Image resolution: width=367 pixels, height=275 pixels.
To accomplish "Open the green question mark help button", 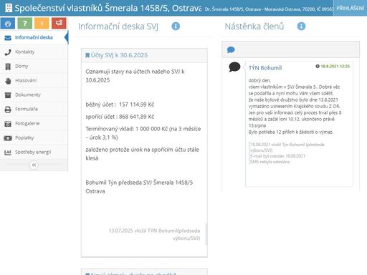I will click(x=25, y=24).
